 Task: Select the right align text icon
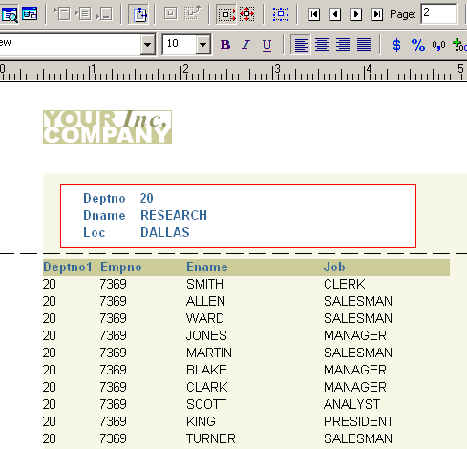point(343,45)
